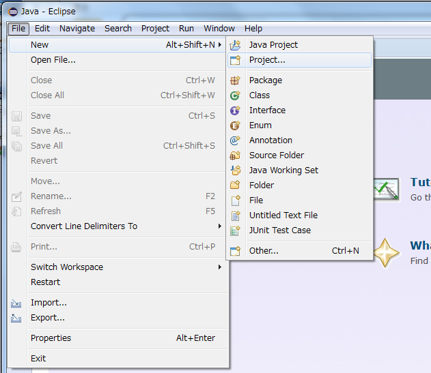Click the Java Working Set icon
Screen dimensions: 431x373
click(x=236, y=170)
